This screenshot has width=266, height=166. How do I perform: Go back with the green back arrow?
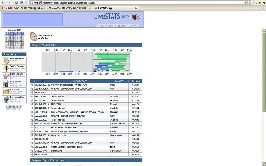point(2,3)
